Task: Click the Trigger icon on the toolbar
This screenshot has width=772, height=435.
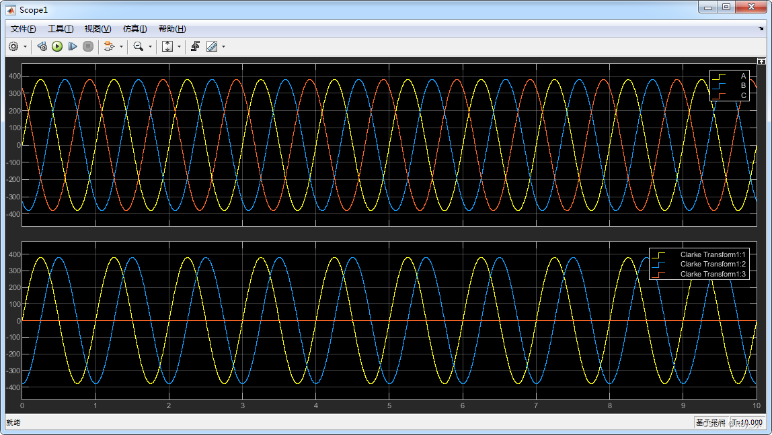Action: pyautogui.click(x=196, y=46)
